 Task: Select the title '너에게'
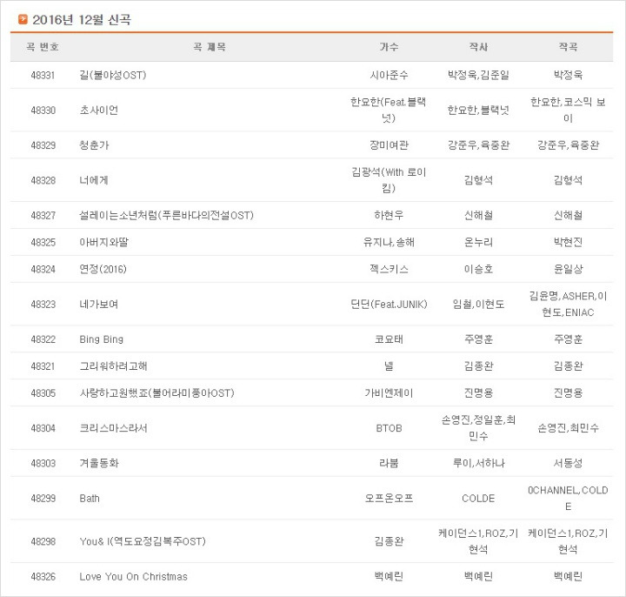pos(94,180)
